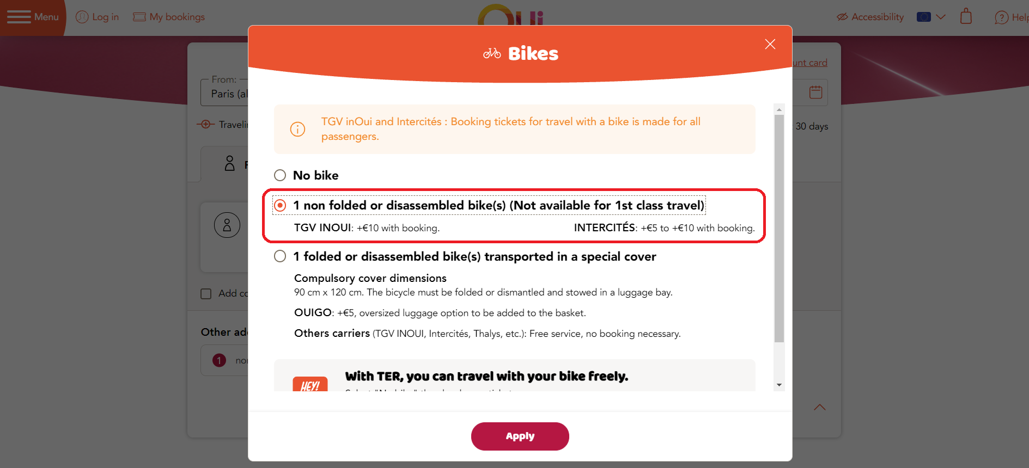Expand the language flag dropdown
This screenshot has width=1029, height=468.
[x=931, y=17]
